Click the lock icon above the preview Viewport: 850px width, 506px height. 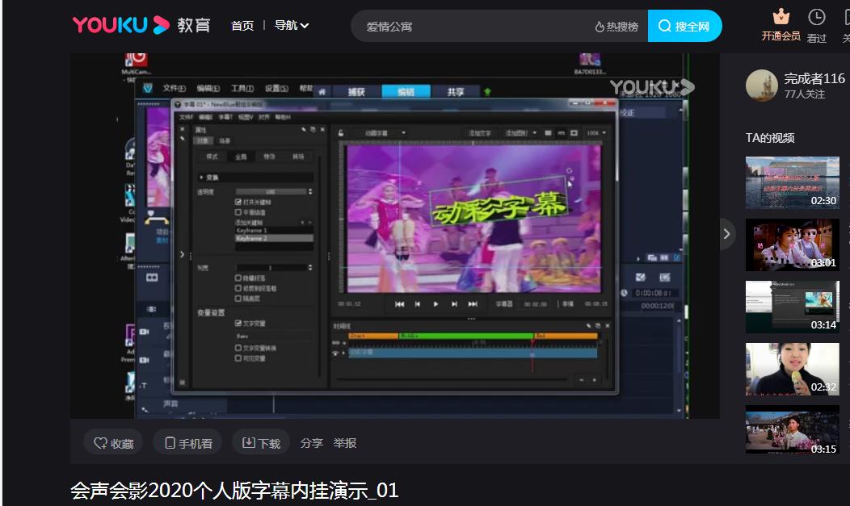pyautogui.click(x=341, y=133)
